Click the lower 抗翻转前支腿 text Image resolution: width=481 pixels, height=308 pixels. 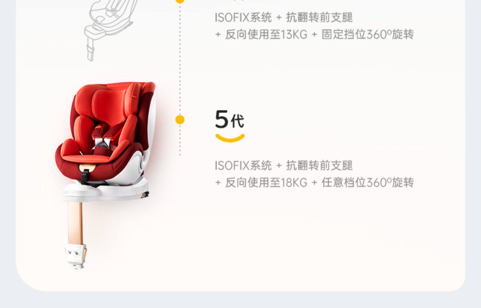(x=319, y=166)
